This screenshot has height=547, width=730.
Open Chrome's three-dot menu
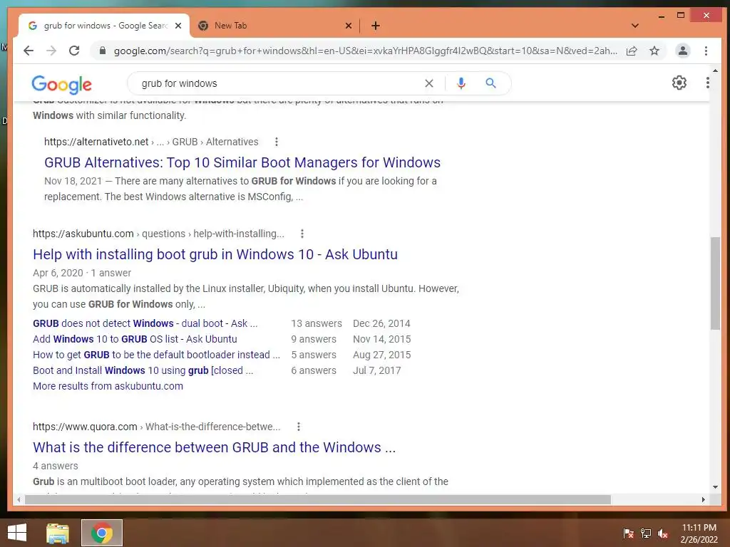tap(706, 51)
